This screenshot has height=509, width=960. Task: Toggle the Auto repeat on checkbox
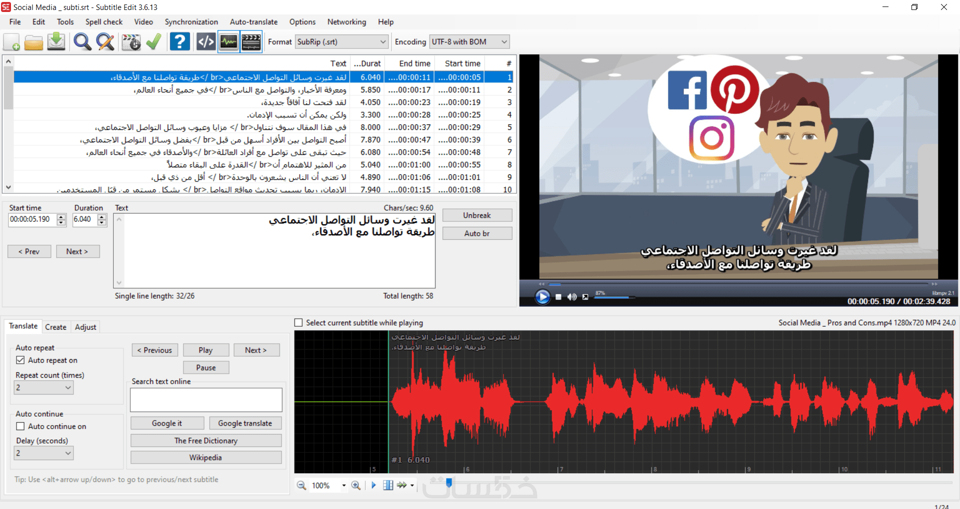coord(20,360)
